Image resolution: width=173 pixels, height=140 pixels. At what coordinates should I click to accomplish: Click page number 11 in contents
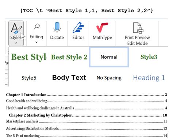pyautogui.click(x=165, y=121)
